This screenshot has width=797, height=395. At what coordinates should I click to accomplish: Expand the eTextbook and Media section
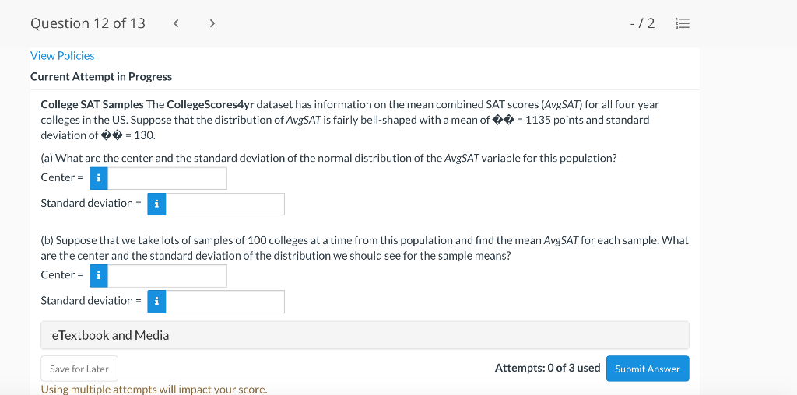[x=364, y=335]
